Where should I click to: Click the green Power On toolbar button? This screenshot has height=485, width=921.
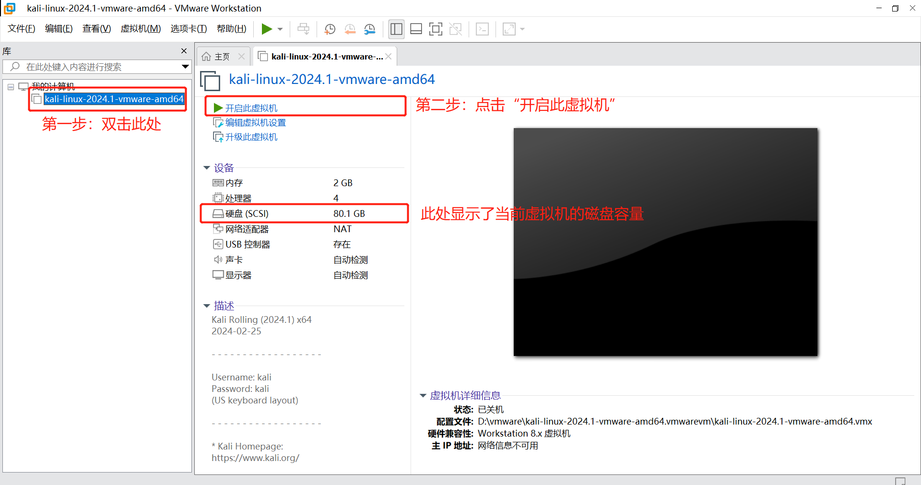coord(267,29)
